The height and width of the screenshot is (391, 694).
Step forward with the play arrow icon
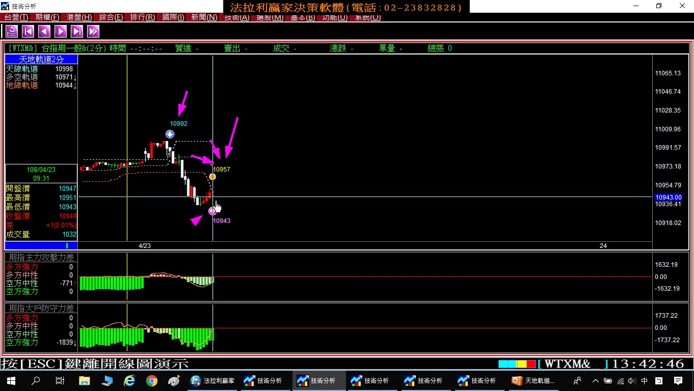click(61, 32)
